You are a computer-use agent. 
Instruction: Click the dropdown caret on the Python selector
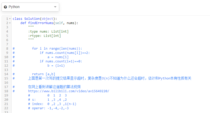[55, 7]
